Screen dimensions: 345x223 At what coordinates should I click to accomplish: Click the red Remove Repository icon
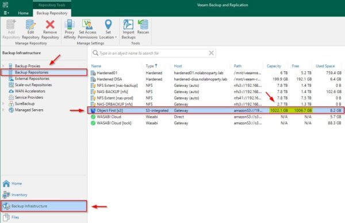50,25
